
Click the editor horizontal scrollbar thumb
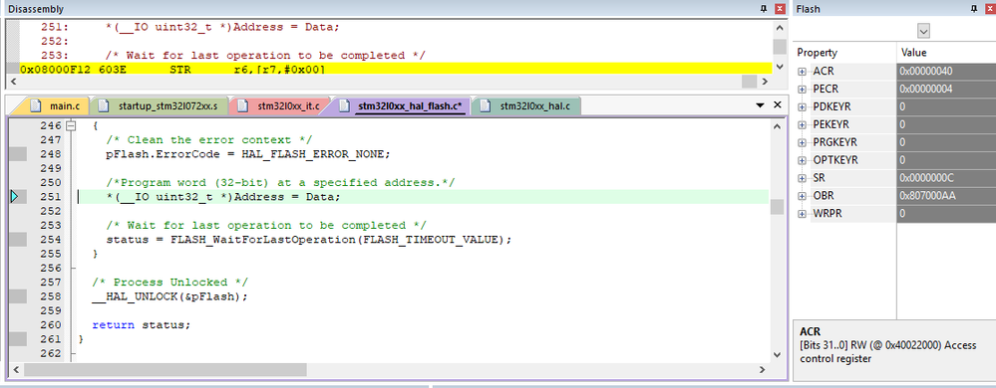pos(166,370)
